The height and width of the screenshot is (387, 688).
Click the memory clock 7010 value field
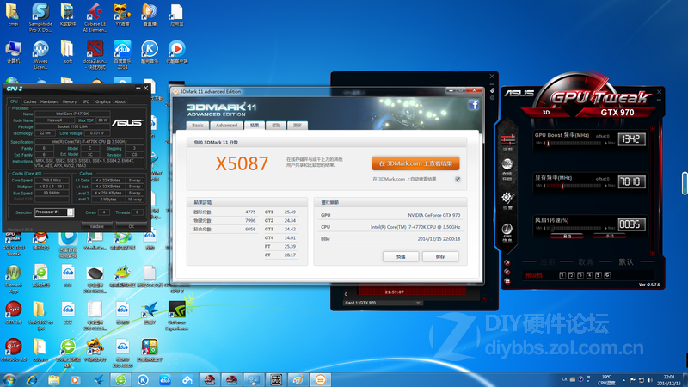(x=632, y=181)
